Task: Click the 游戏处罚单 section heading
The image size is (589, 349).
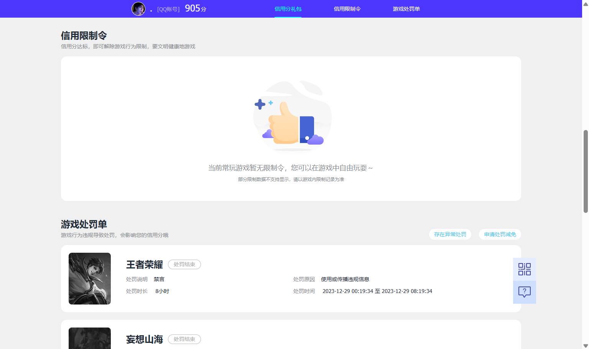Action: click(84, 224)
